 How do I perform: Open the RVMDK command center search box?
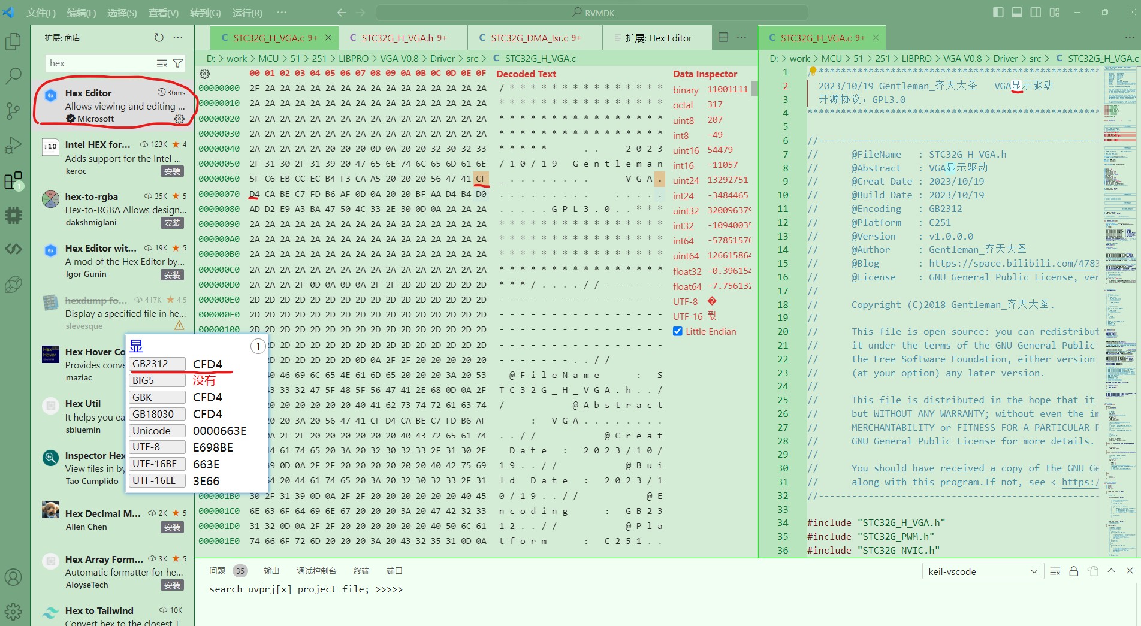tap(591, 13)
